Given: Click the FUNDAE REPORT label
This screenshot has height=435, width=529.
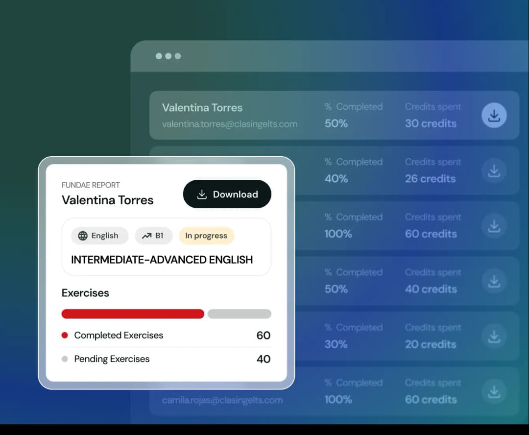Looking at the screenshot, I should [x=91, y=185].
